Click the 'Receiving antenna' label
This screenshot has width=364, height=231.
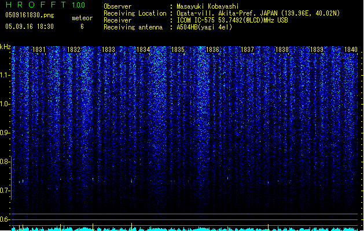pyautogui.click(x=133, y=27)
